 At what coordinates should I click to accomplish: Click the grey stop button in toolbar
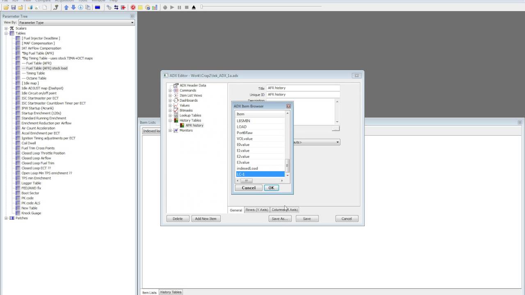pos(187,7)
